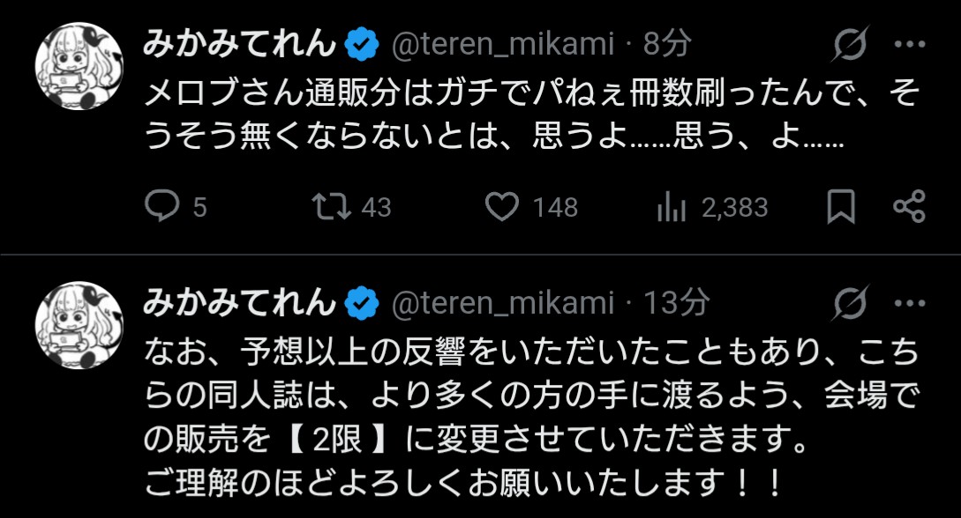Image resolution: width=961 pixels, height=518 pixels.
Task: Click the avatar on the 8分 tweet
Action: [79, 66]
